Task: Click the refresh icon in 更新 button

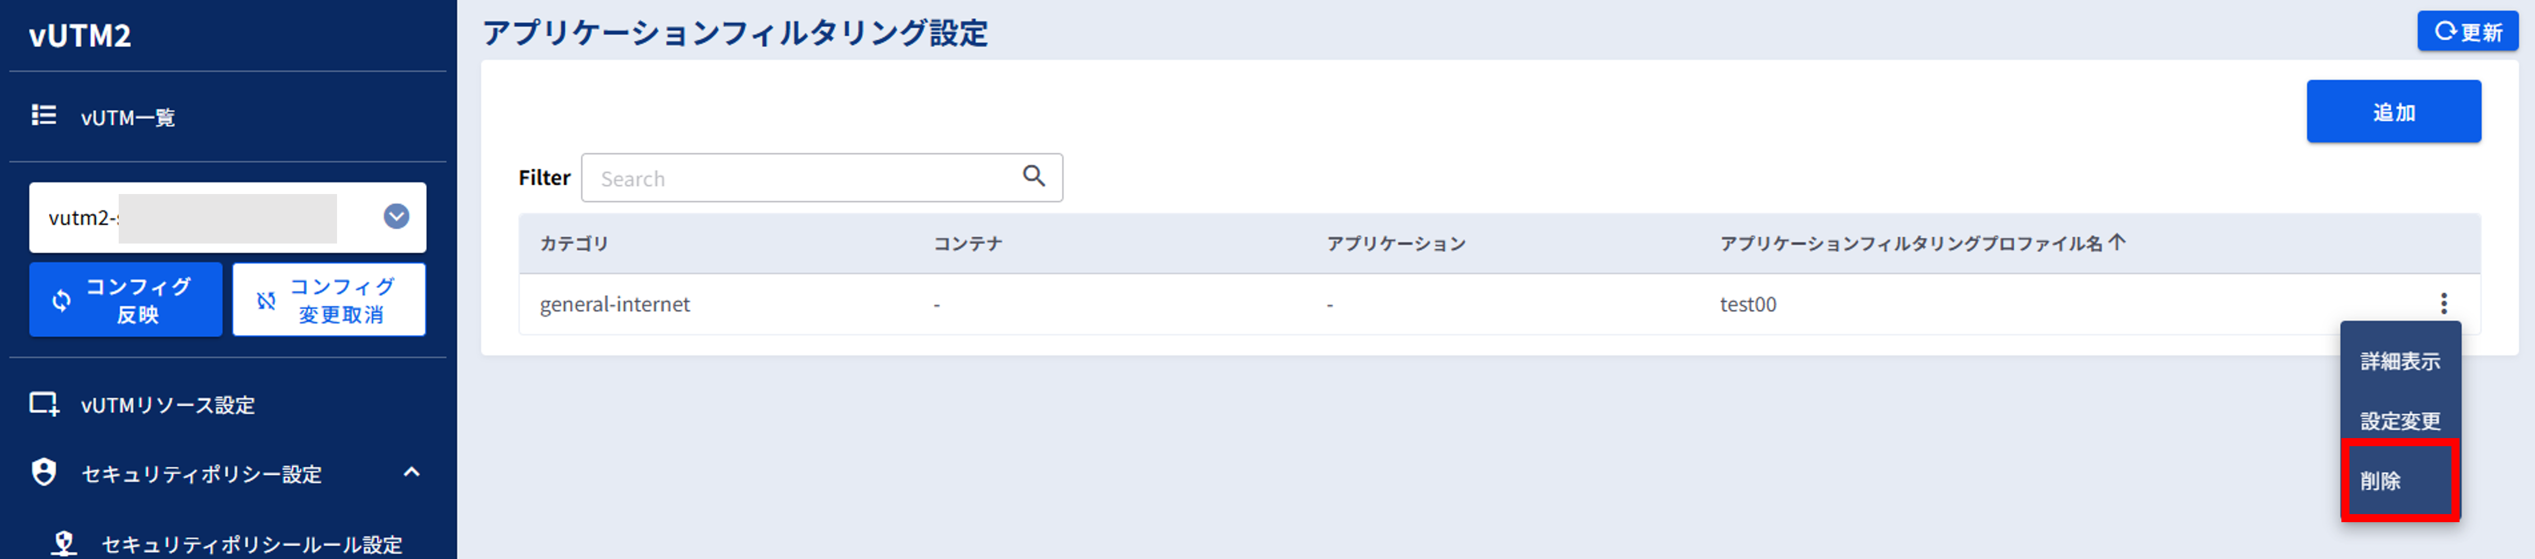Action: click(2446, 32)
